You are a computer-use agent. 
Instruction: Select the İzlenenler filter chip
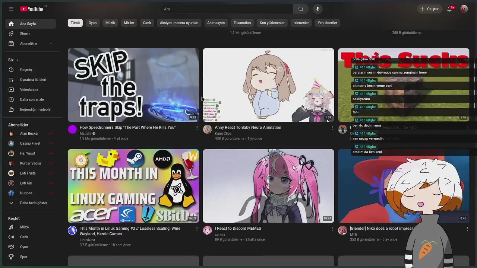301,23
